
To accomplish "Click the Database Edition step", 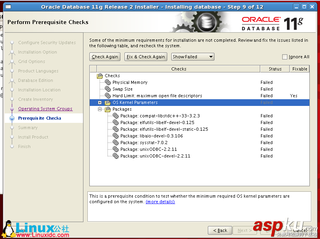I will click(35, 80).
